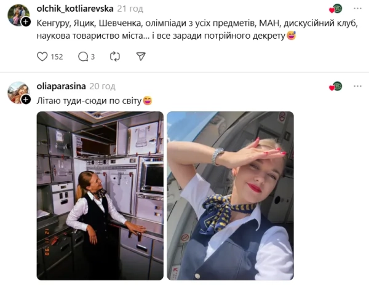
Task: Follow oliaparasina using the plus badge
Action: [x=26, y=100]
